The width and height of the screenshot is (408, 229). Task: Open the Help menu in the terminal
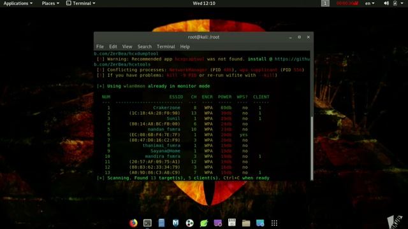185,46
